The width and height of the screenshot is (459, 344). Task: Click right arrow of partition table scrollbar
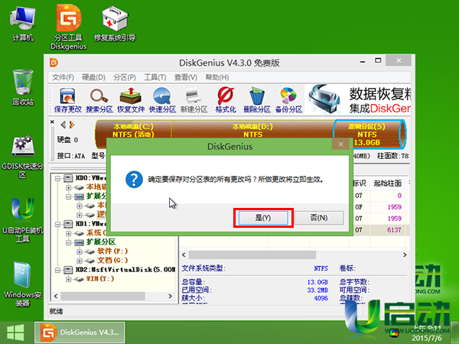405,255
